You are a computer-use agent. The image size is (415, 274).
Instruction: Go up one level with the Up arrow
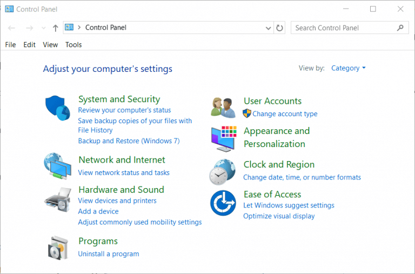pyautogui.click(x=55, y=28)
